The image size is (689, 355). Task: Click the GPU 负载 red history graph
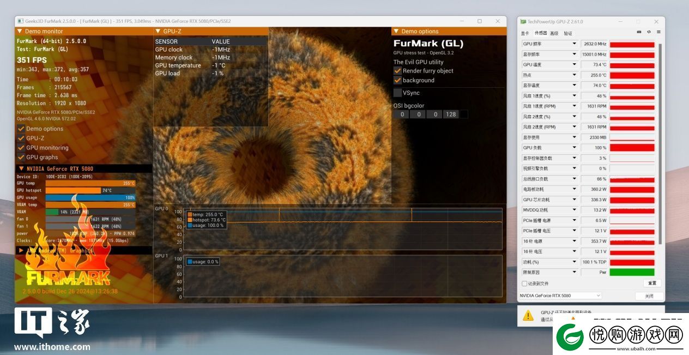tap(632, 147)
